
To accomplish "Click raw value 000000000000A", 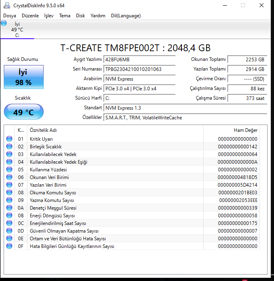I will [x=237, y=162].
